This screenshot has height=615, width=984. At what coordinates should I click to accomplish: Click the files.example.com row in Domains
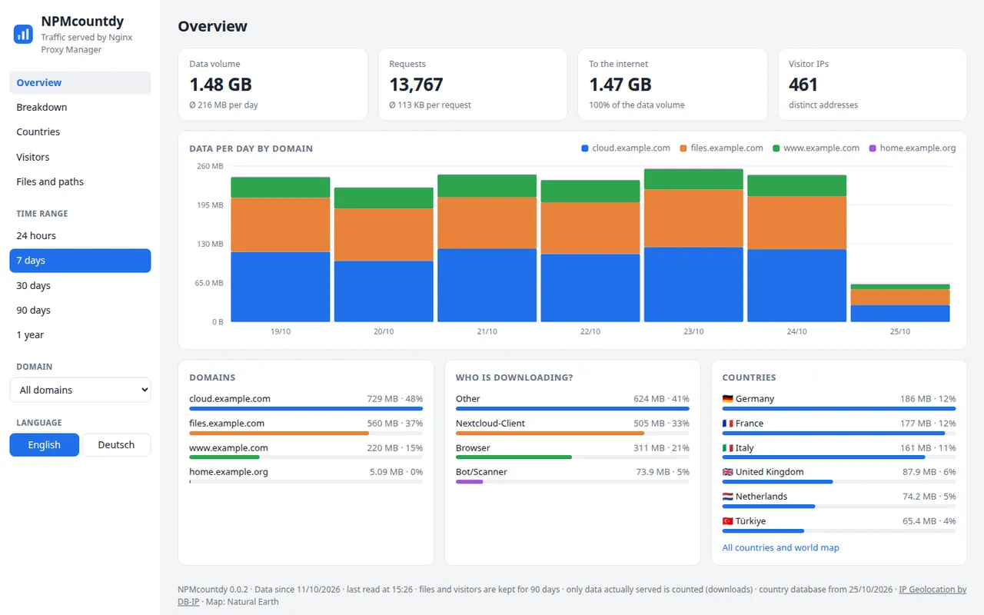click(306, 427)
